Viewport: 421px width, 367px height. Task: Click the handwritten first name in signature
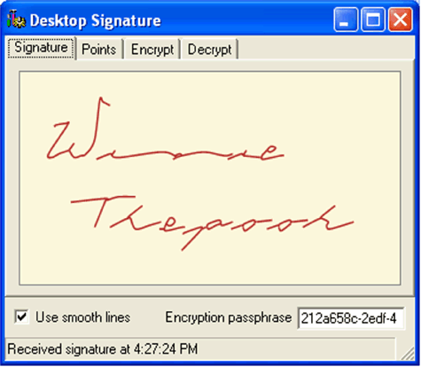tap(166, 129)
